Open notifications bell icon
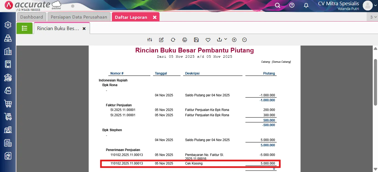 306,6
